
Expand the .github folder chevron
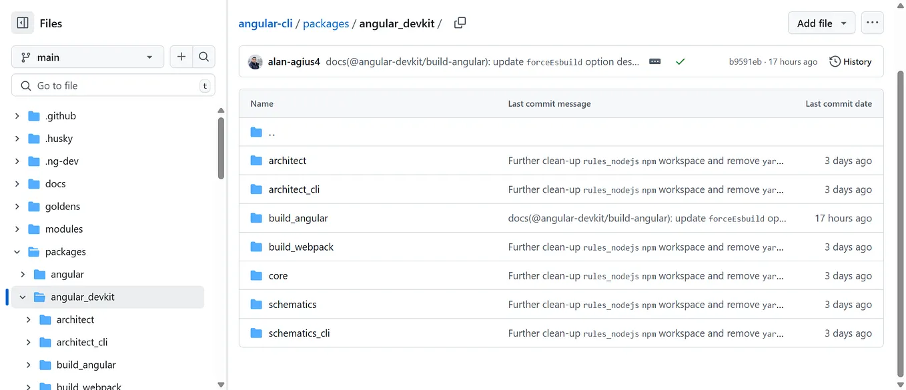pyautogui.click(x=17, y=116)
